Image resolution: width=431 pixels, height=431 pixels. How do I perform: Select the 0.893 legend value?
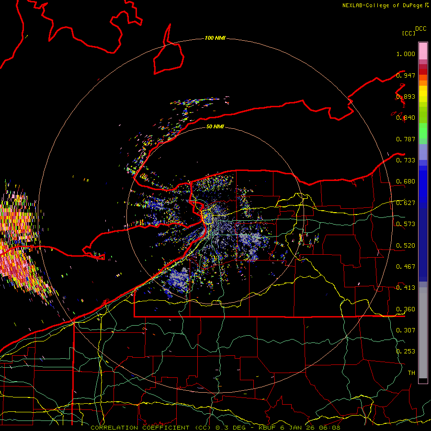406,96
